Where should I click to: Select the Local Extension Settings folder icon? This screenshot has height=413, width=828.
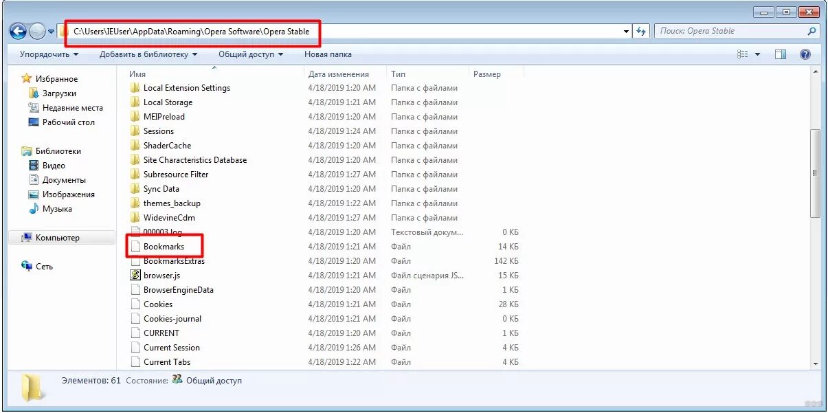point(135,88)
